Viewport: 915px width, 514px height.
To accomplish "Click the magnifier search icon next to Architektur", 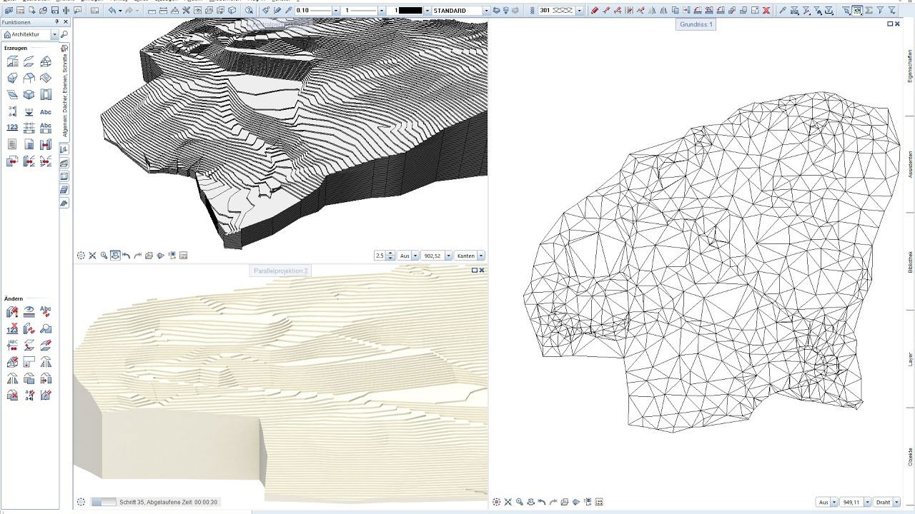I will click(x=64, y=34).
